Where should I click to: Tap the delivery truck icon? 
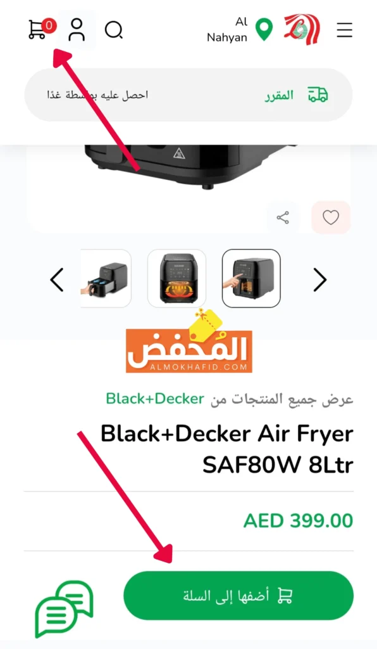coord(318,95)
